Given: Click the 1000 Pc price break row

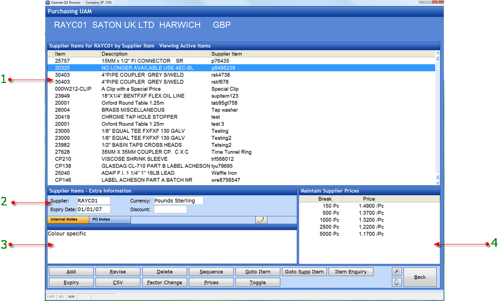Looking at the screenshot, I should [x=370, y=220].
